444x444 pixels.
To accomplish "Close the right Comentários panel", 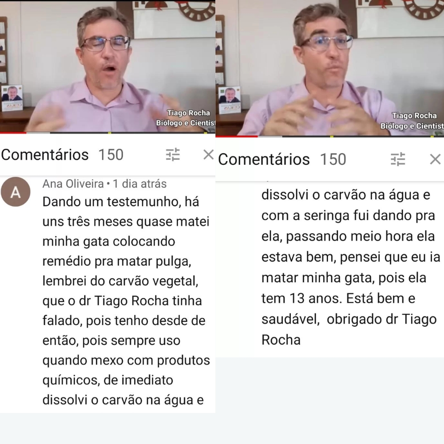I will tap(435, 159).
